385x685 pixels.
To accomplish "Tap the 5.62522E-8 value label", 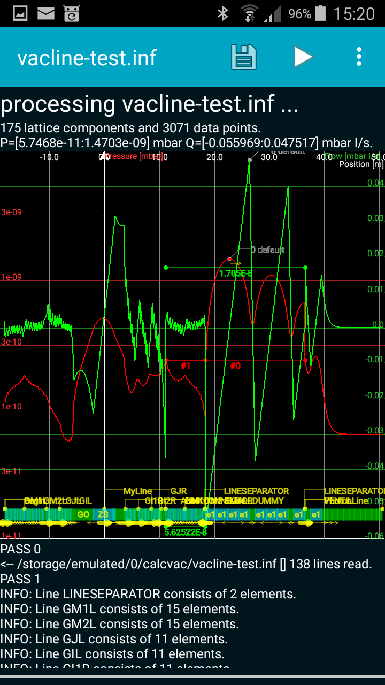I will pos(185,532).
